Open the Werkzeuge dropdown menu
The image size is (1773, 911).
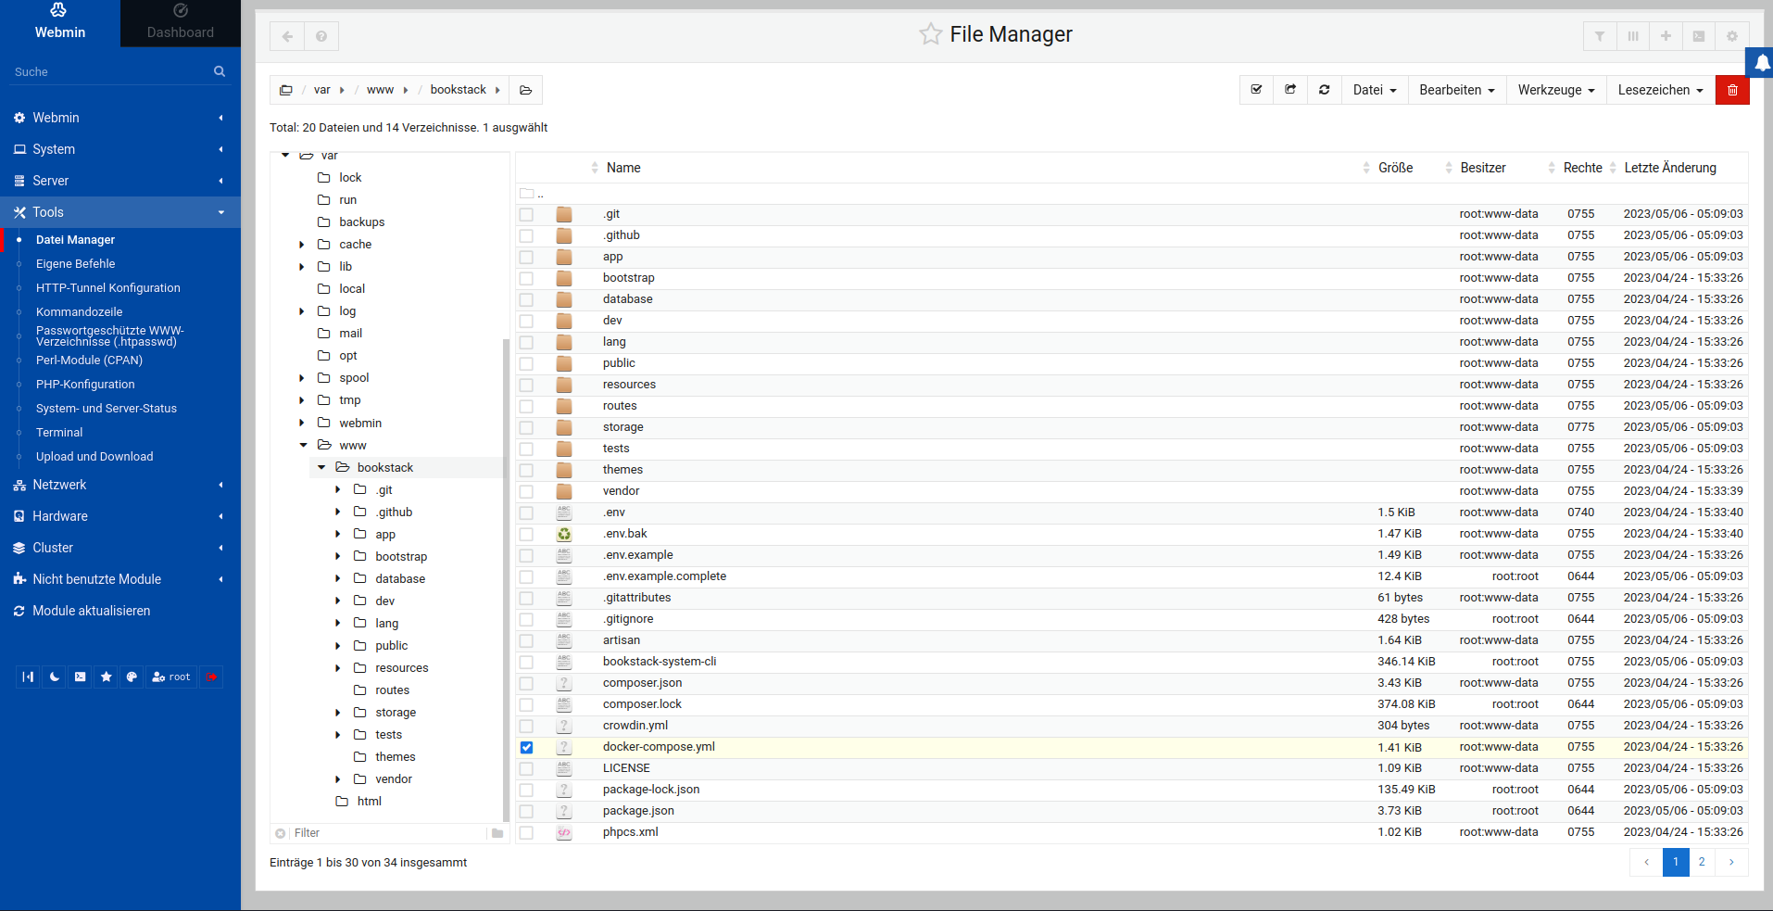[x=1556, y=90]
